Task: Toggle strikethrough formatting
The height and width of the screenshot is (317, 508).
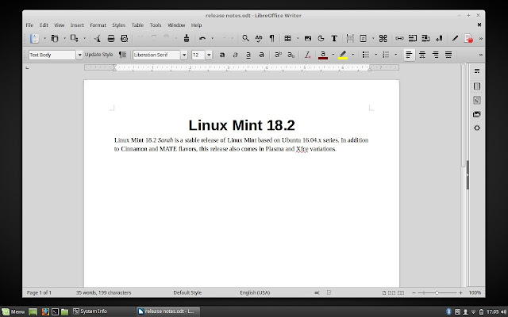Action: click(261, 55)
